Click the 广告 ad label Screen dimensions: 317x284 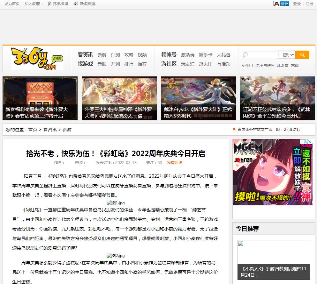click(304, 142)
